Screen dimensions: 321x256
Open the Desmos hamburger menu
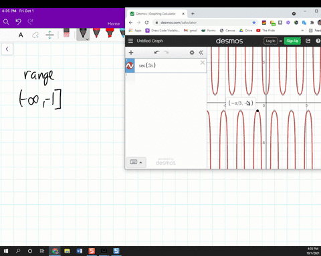click(131, 41)
